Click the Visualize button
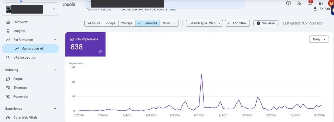334x122 pixels. tap(266, 23)
